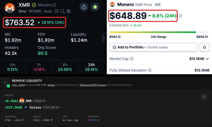Collapse the panel with the side arrow handle

click(x=104, y=39)
